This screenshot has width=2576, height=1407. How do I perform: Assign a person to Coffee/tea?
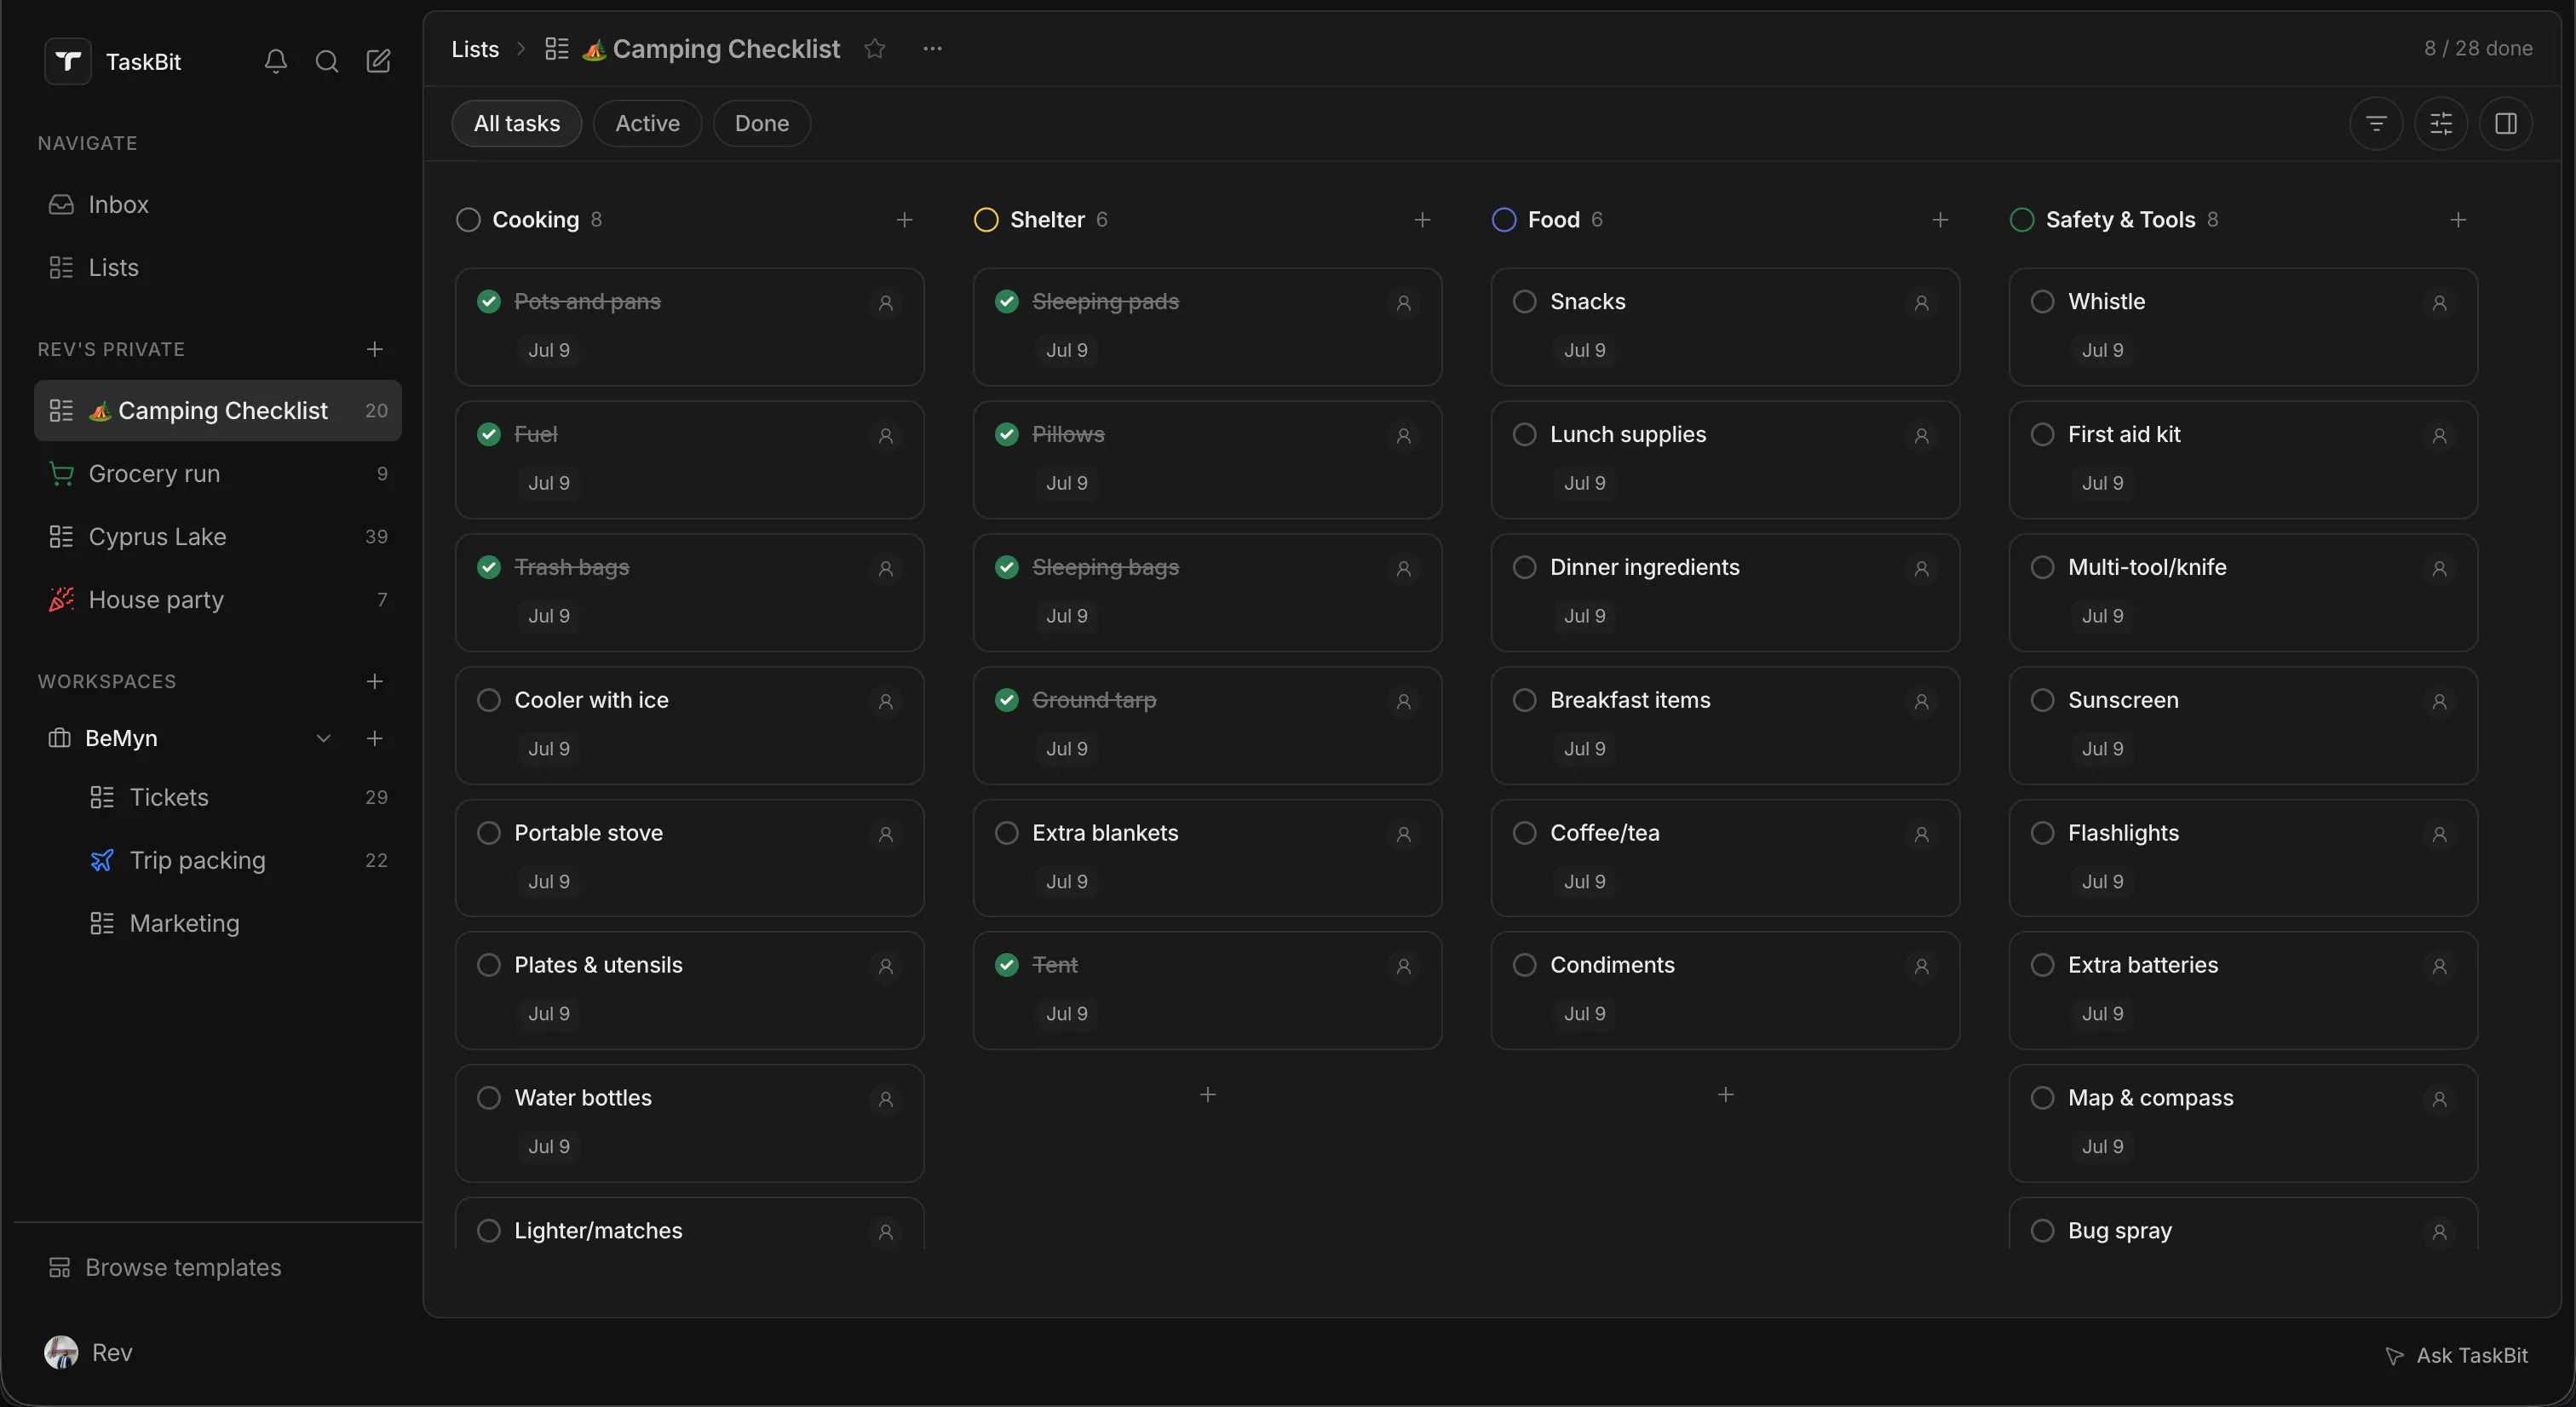[x=1921, y=834]
